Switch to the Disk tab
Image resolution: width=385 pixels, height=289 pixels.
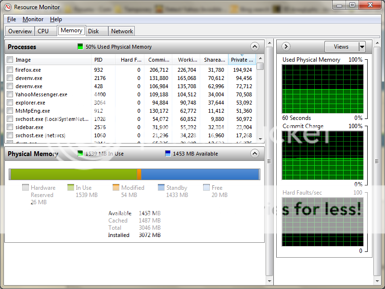[x=93, y=31]
